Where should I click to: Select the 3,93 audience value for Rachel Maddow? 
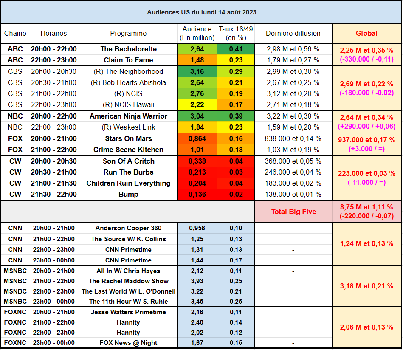197,281
